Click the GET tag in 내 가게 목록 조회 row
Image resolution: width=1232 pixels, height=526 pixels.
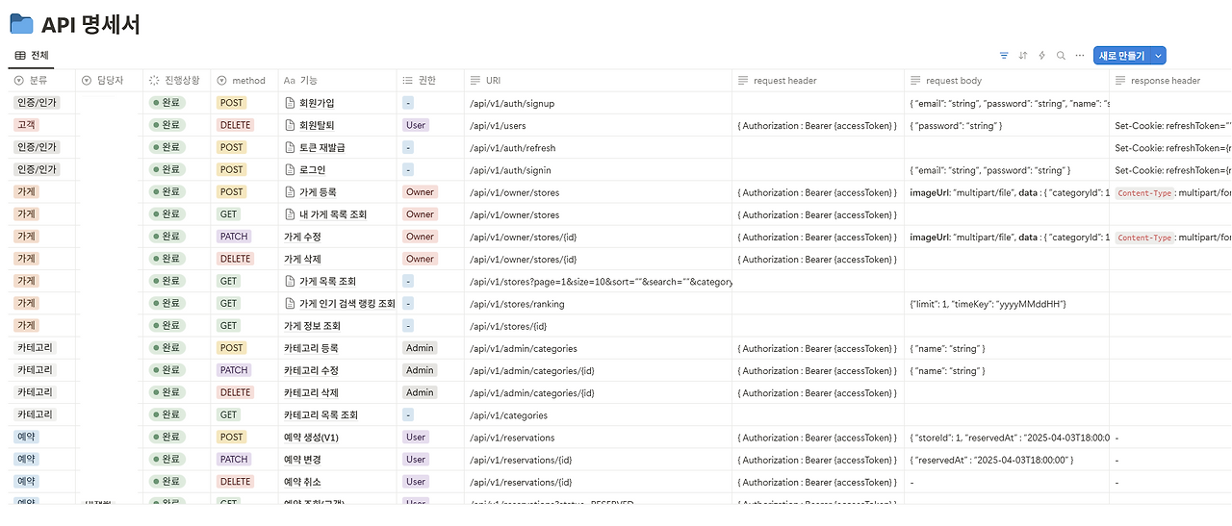[x=229, y=214]
